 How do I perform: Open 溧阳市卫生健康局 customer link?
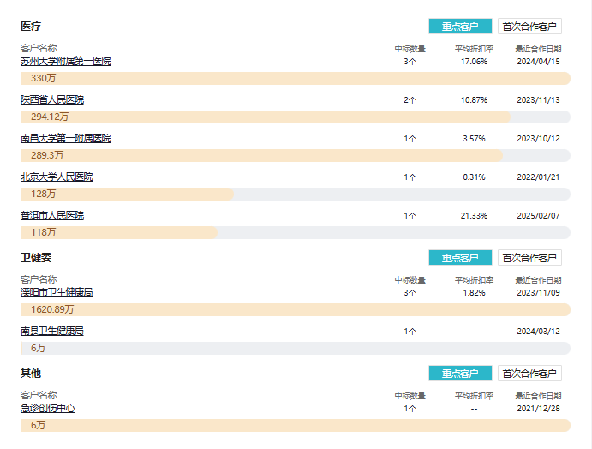[57, 292]
